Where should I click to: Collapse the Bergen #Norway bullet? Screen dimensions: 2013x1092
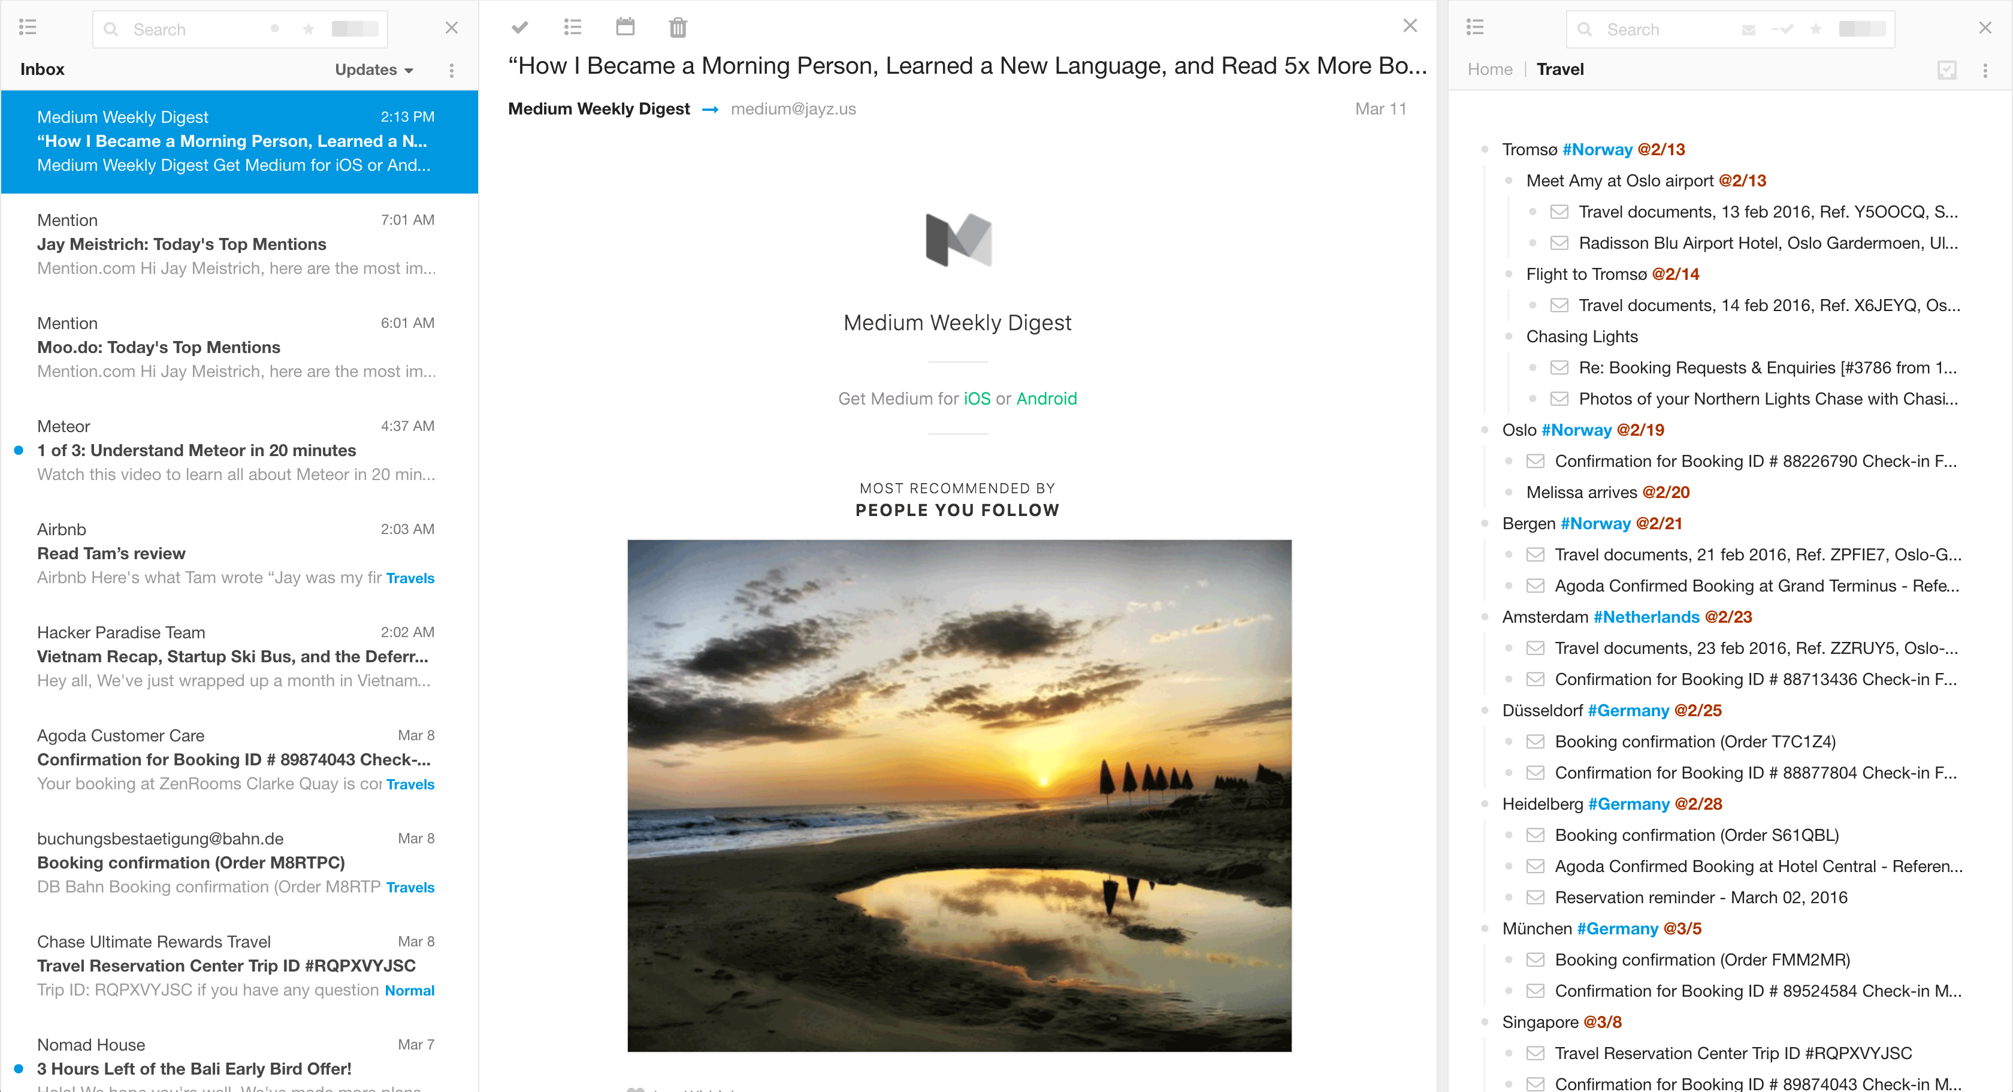tap(1485, 524)
